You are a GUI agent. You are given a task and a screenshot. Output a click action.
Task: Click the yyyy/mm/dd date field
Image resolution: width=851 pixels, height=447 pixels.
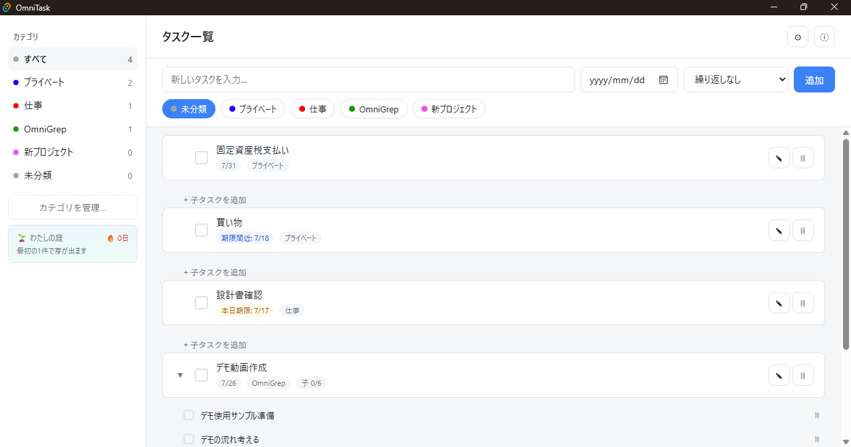(629, 80)
